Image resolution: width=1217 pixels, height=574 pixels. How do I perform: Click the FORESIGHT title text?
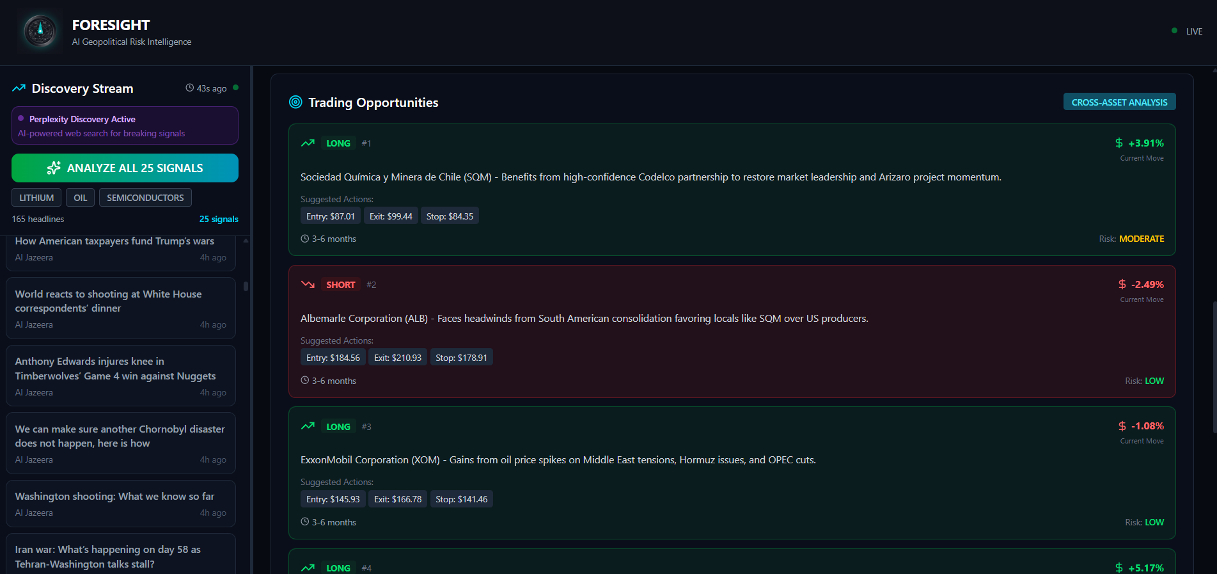click(x=111, y=25)
